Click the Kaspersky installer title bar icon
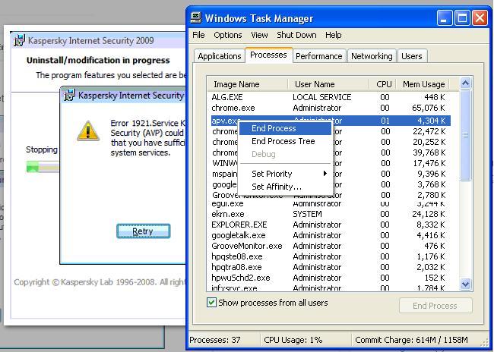The width and height of the screenshot is (494, 352). [19, 41]
